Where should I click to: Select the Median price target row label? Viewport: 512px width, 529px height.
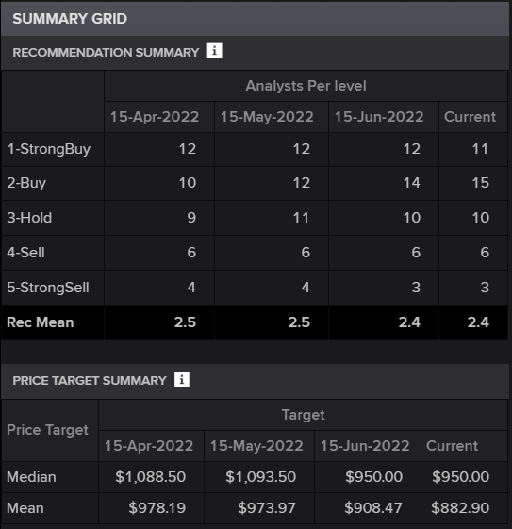coord(31,477)
